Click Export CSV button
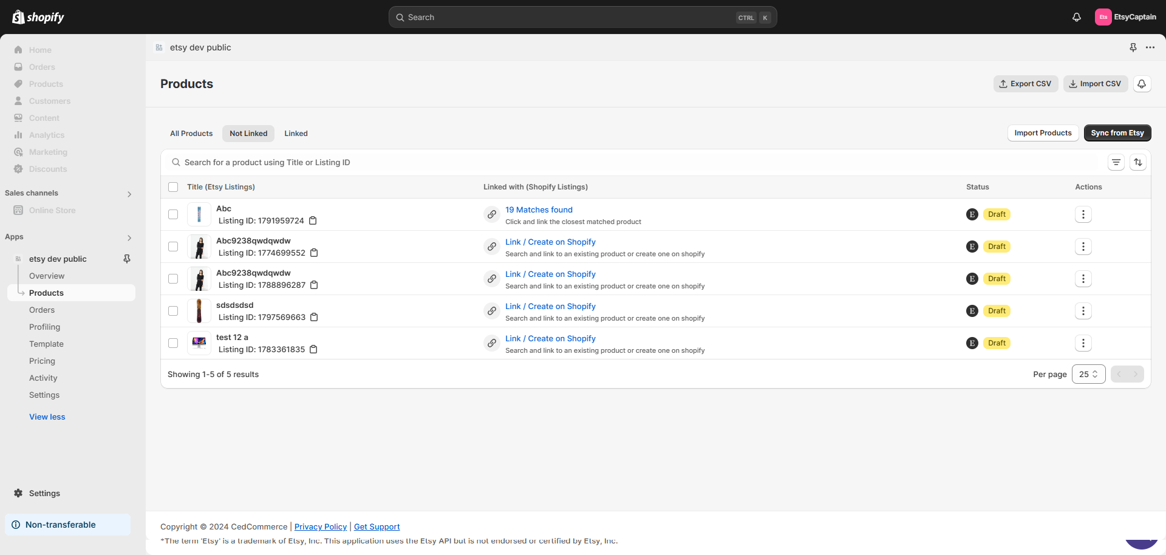Viewport: 1166px width, 555px height. pos(1026,84)
